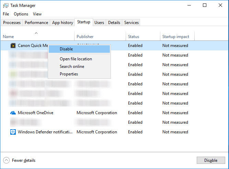
Task: Click the Canon Quick Menu startup icon
Action: tap(13, 46)
